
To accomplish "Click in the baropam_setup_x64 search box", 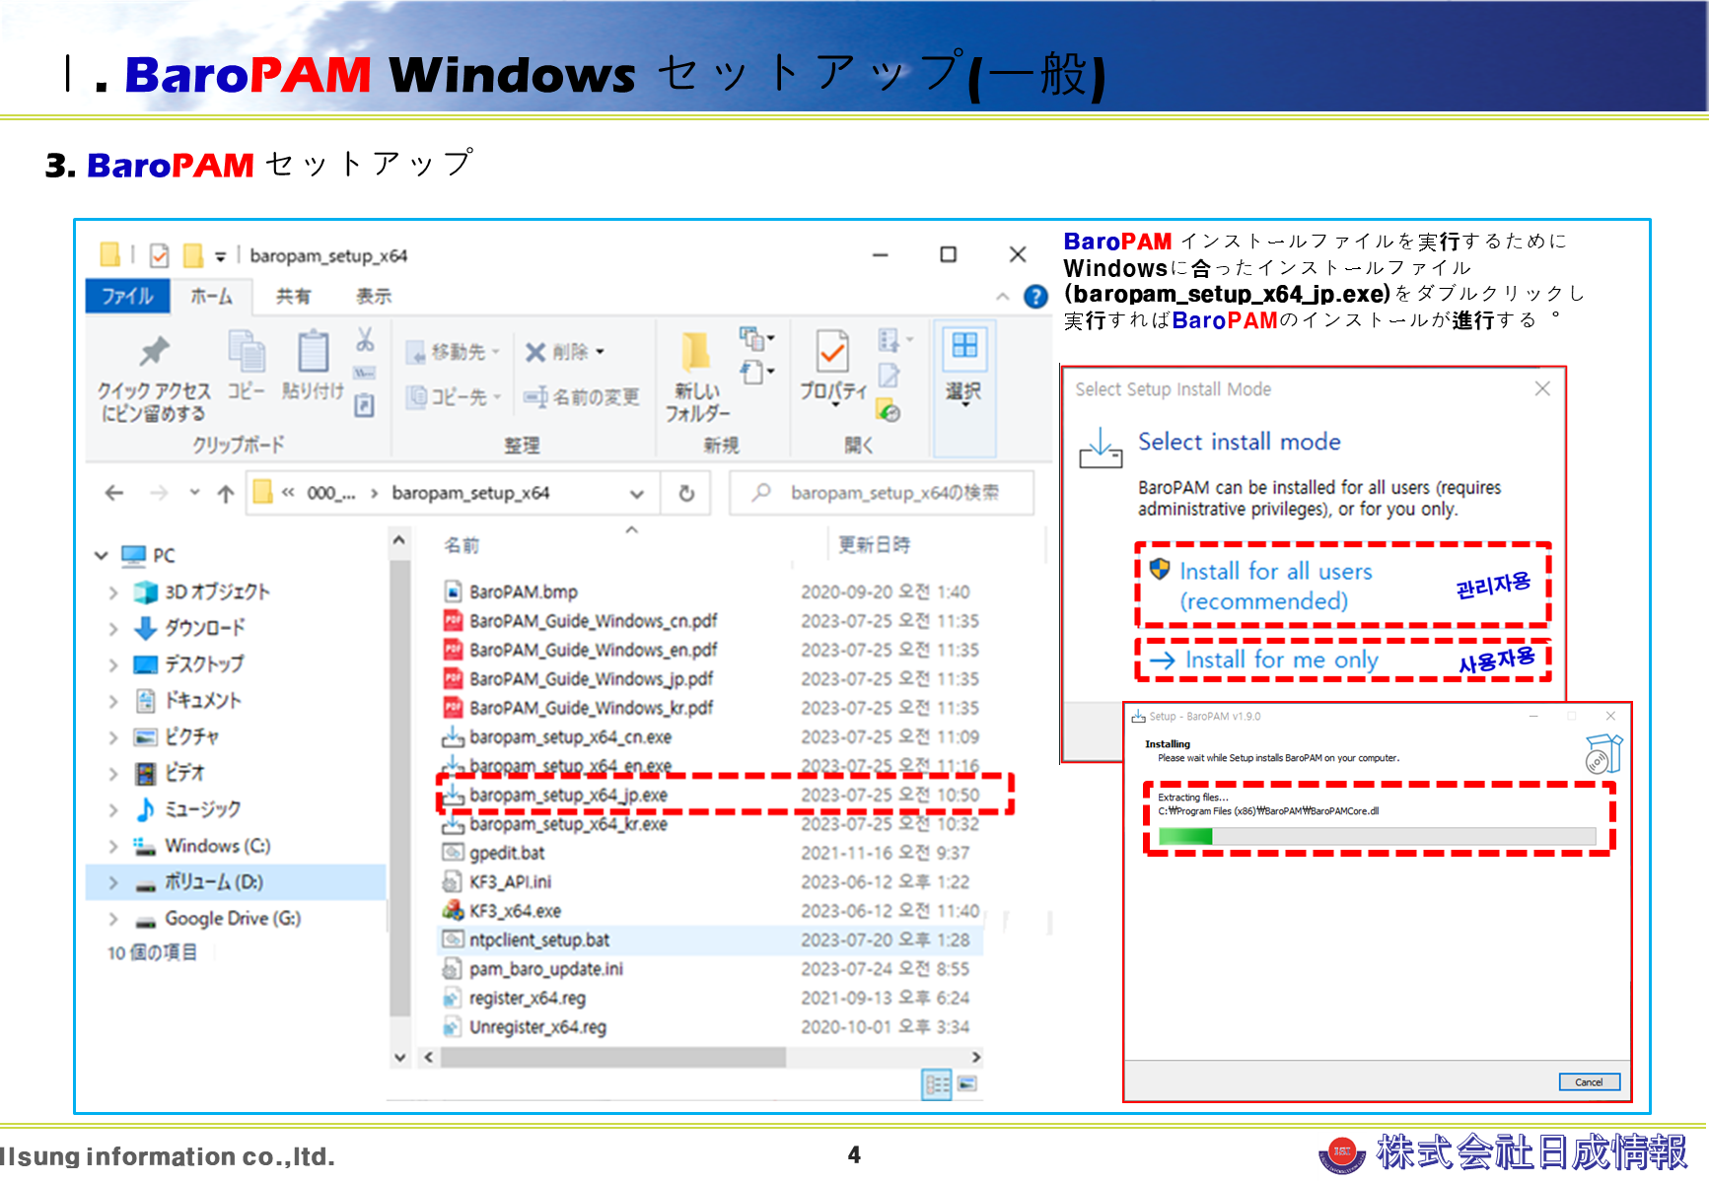I will point(882,493).
